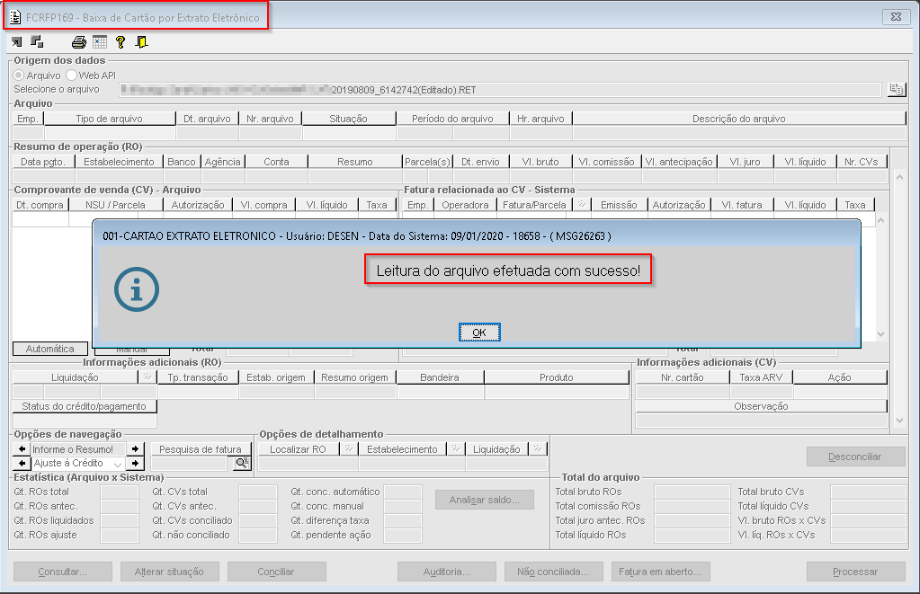Click small icon right of detalhamento Liquidação button
This screenshot has width=920, height=594.
pos(538,448)
